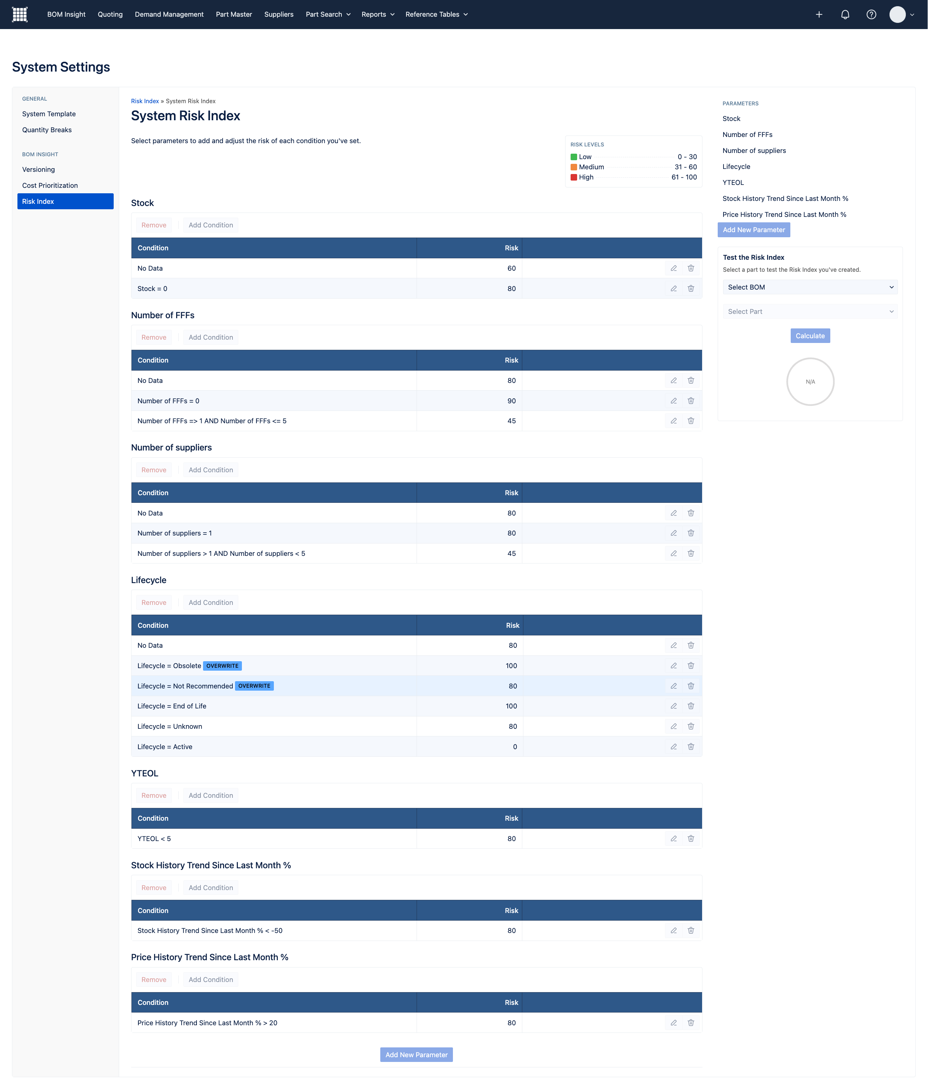Edit the Lifecycle = Not Recommended condition
The height and width of the screenshot is (1087, 928).
click(674, 686)
